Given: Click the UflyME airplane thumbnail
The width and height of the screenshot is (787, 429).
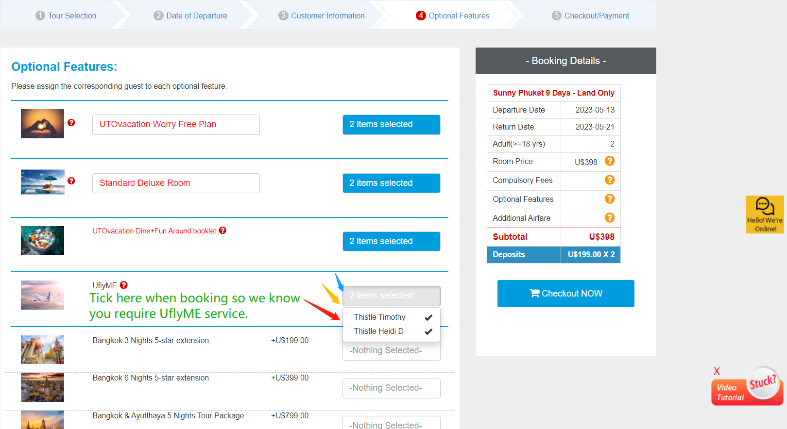Looking at the screenshot, I should click(42, 295).
